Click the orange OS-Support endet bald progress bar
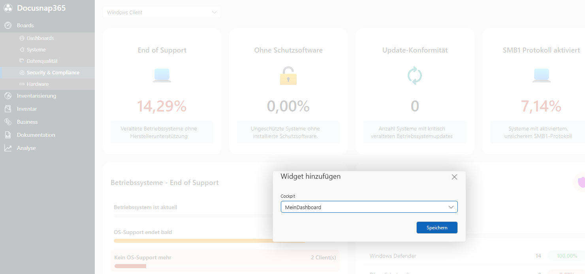The height and width of the screenshot is (274, 585). coord(209,241)
